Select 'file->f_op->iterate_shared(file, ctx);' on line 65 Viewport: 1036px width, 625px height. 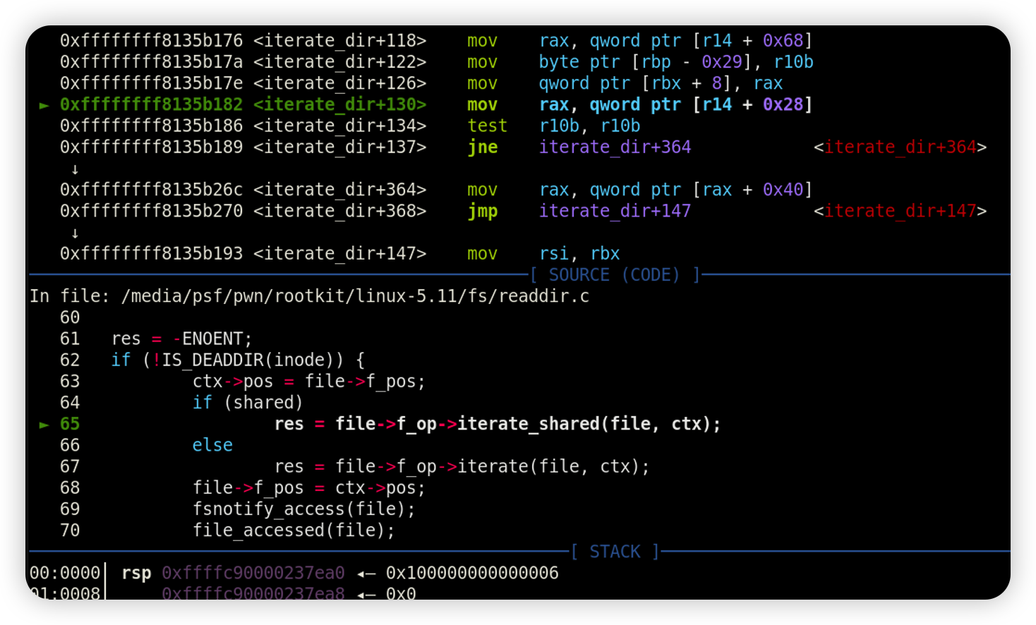528,424
